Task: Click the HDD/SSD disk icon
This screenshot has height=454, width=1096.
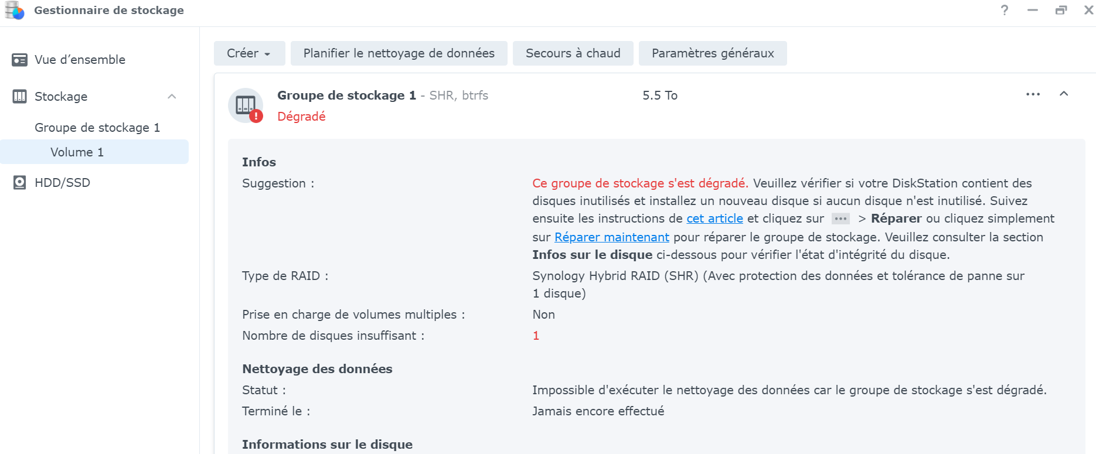Action: pos(19,183)
